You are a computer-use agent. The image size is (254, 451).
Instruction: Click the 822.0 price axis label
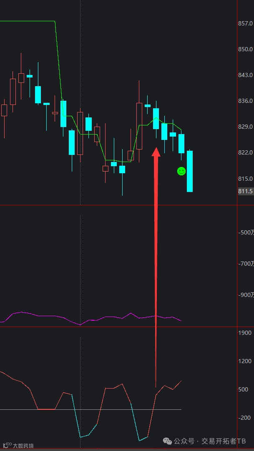[246, 152]
